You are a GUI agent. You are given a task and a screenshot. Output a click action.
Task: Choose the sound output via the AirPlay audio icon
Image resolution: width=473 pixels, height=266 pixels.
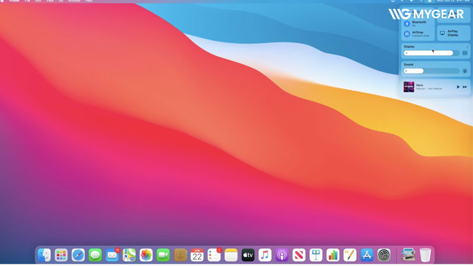click(465, 71)
